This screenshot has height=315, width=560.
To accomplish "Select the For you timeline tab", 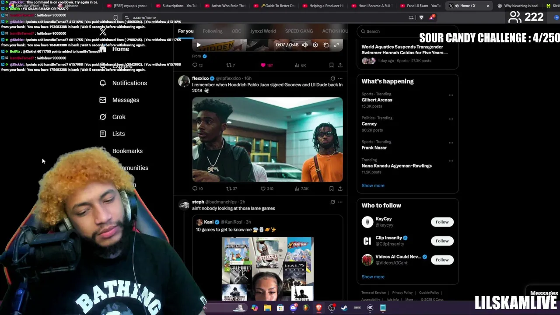I will click(x=185, y=31).
